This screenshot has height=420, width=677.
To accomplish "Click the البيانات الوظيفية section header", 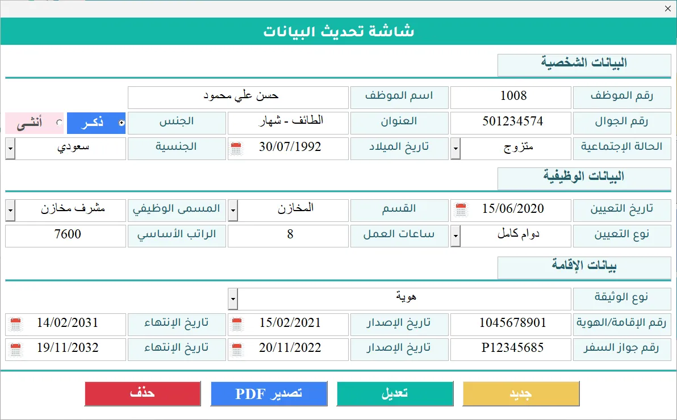I will click(584, 179).
